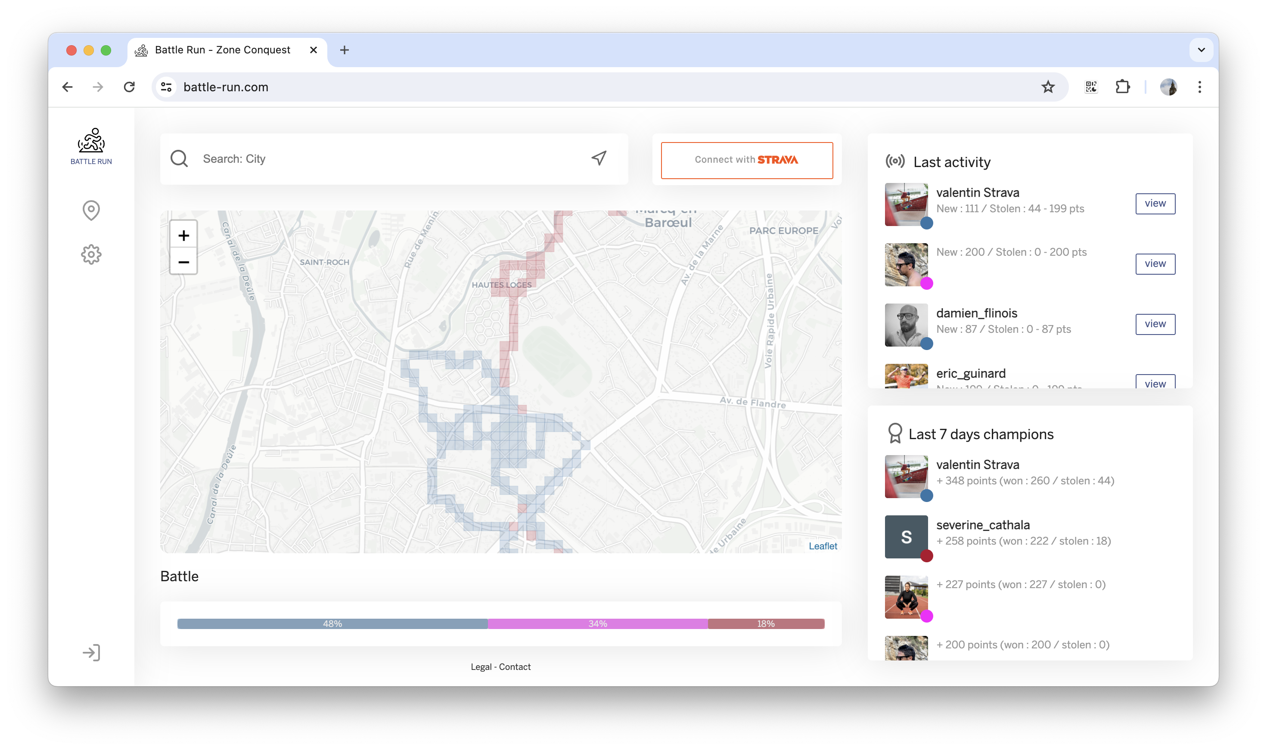View eric_guinard activity
Image resolution: width=1267 pixels, height=750 pixels.
click(x=1155, y=382)
